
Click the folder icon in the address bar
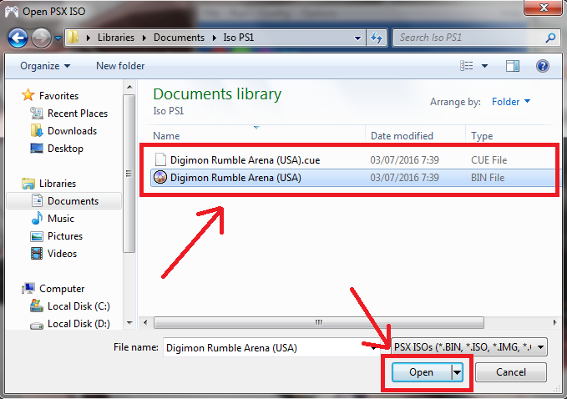point(73,37)
